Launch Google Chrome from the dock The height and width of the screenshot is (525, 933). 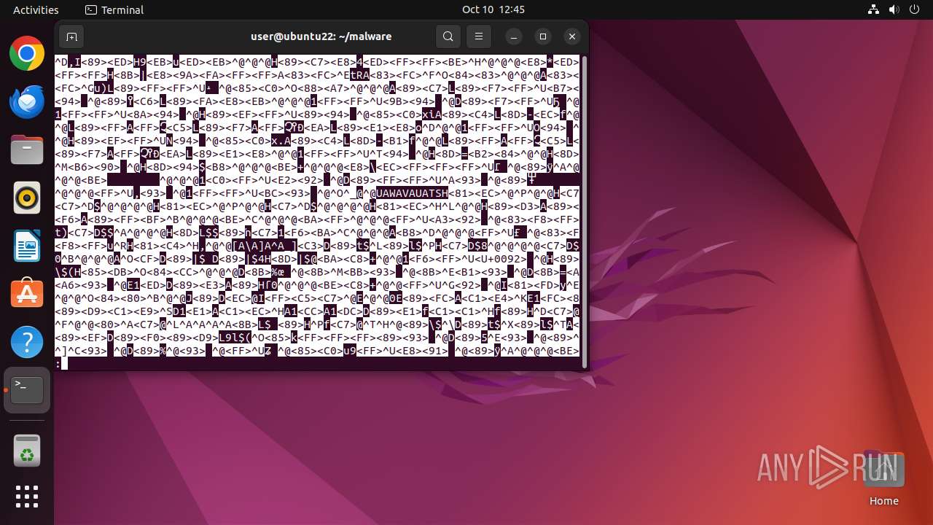[x=27, y=53]
